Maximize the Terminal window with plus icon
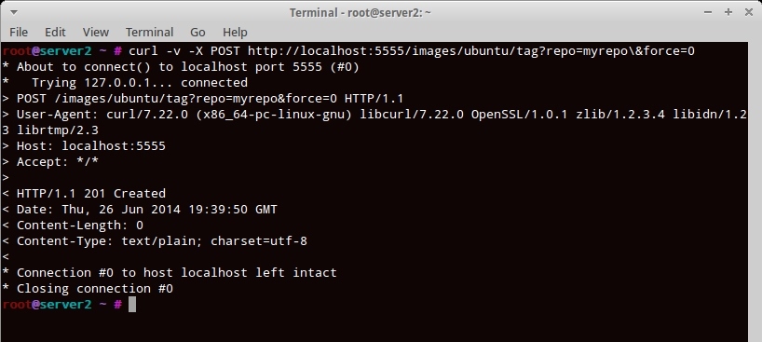The width and height of the screenshot is (762, 342). 728,12
